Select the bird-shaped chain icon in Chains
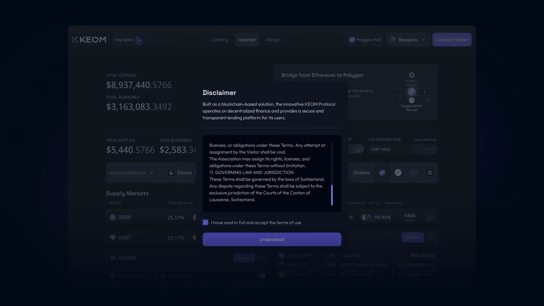The height and width of the screenshot is (306, 544). point(414,173)
